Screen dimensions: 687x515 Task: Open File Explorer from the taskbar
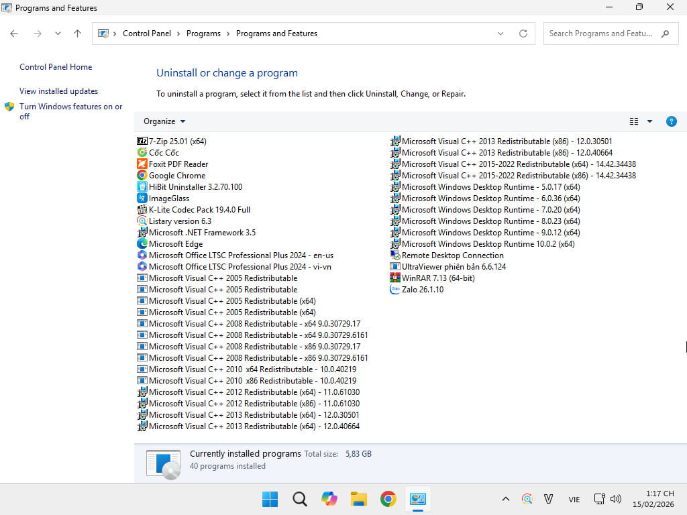(x=359, y=499)
